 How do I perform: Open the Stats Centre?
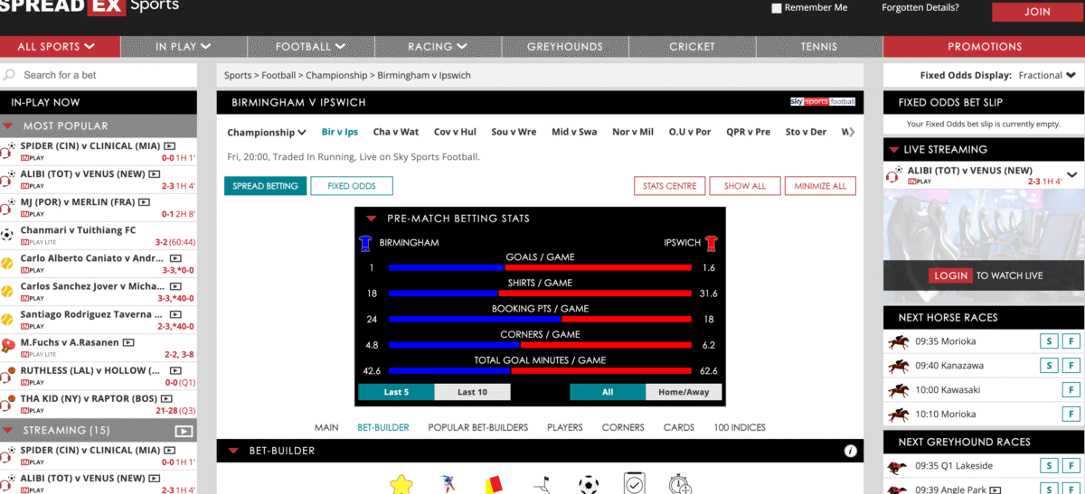tap(669, 186)
